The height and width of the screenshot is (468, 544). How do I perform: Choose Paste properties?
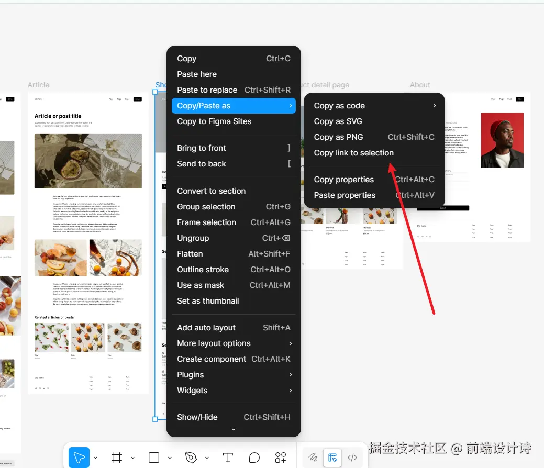pos(374,195)
